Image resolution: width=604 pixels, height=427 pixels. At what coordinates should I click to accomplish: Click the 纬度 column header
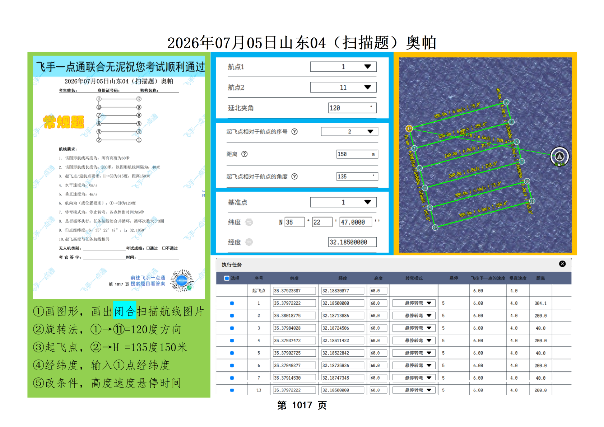pyautogui.click(x=294, y=278)
